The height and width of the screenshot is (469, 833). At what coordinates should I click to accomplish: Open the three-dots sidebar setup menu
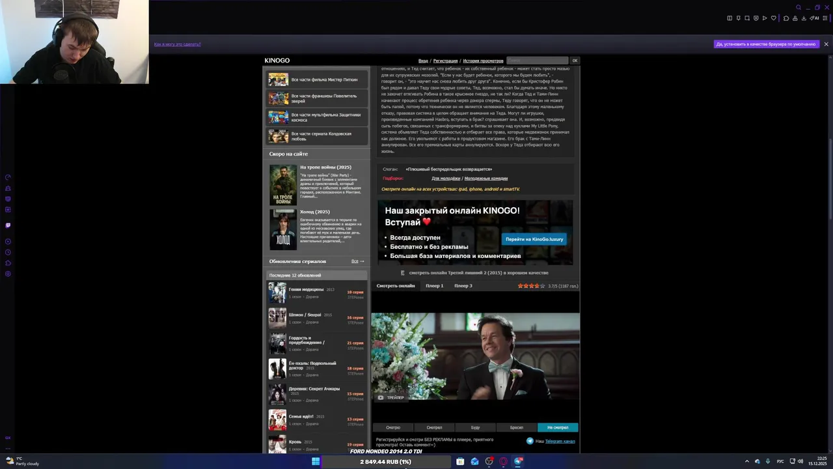tap(8, 448)
